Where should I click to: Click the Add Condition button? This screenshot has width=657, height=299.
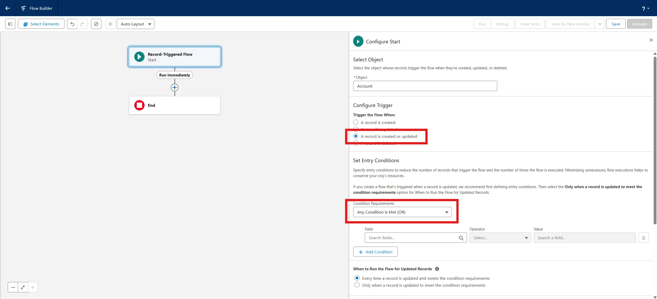click(375, 252)
